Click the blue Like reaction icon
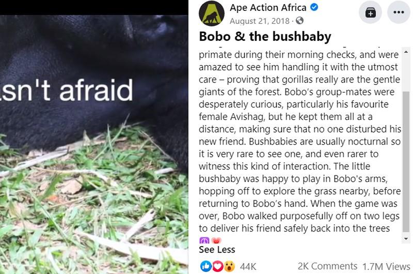The image size is (413, 274). [205, 266]
